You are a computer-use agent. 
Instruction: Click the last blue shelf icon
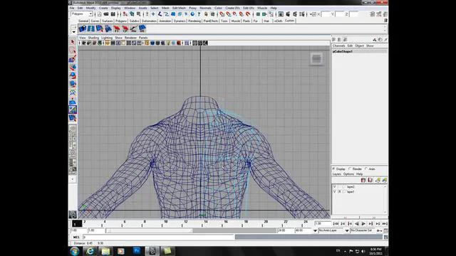[142, 28]
